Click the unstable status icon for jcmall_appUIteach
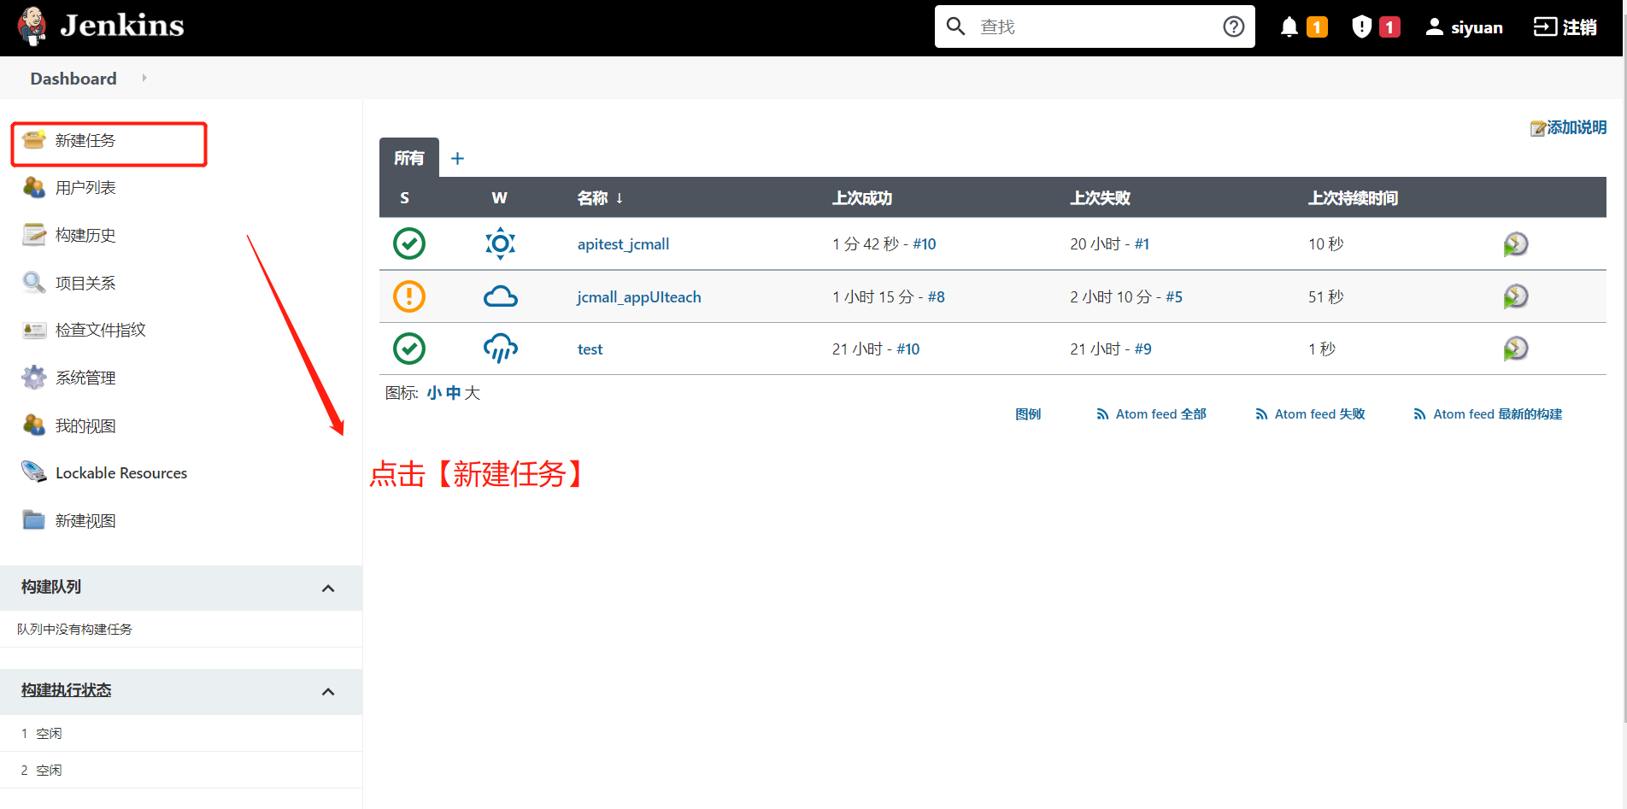Screen dimensions: 1627x809 [x=409, y=296]
